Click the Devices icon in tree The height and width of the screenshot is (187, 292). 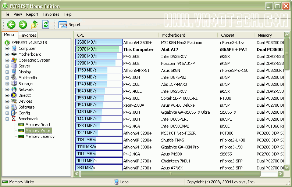coord(14,101)
